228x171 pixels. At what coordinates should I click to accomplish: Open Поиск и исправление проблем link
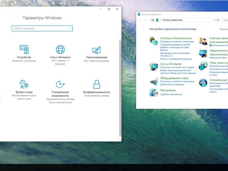[176, 59]
